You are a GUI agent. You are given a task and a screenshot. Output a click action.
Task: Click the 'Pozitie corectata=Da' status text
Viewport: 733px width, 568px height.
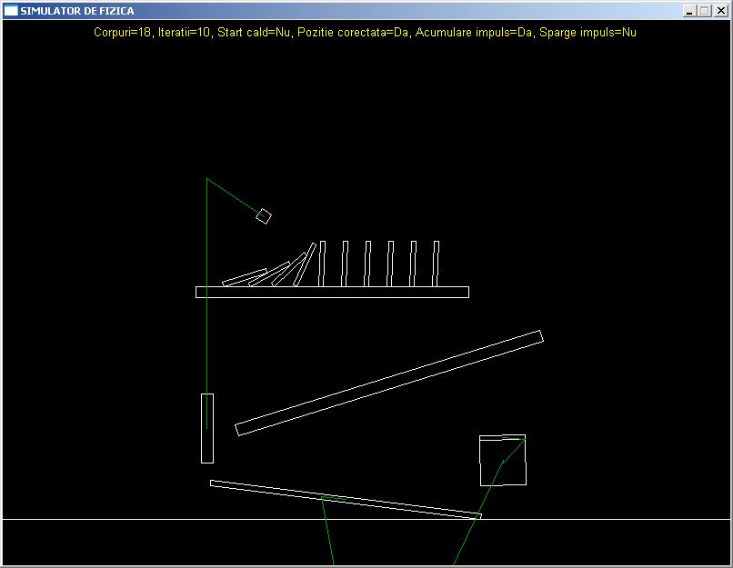tap(353, 32)
